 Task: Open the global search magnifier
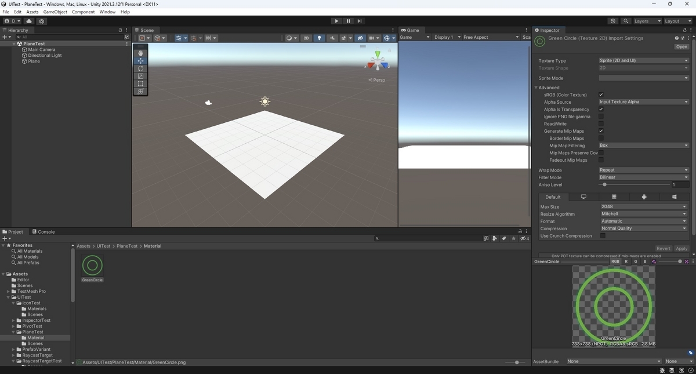coord(626,21)
